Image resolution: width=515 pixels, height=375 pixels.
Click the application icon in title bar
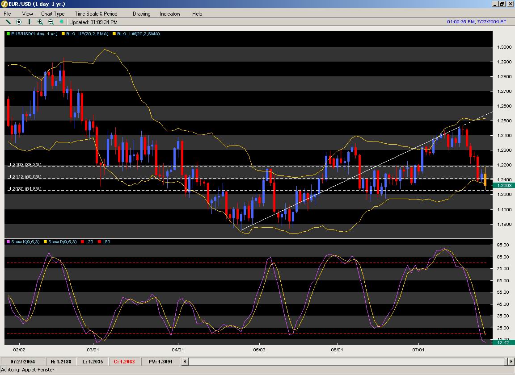(x=4, y=4)
